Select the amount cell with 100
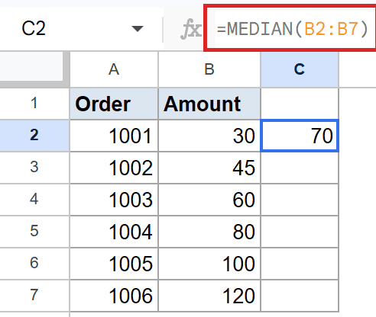Viewport: 376px width, 317px height. pos(209,264)
